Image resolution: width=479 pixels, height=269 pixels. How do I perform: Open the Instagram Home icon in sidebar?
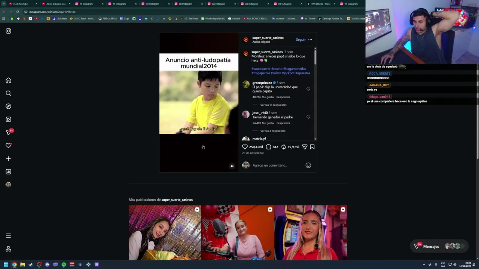click(x=8, y=80)
